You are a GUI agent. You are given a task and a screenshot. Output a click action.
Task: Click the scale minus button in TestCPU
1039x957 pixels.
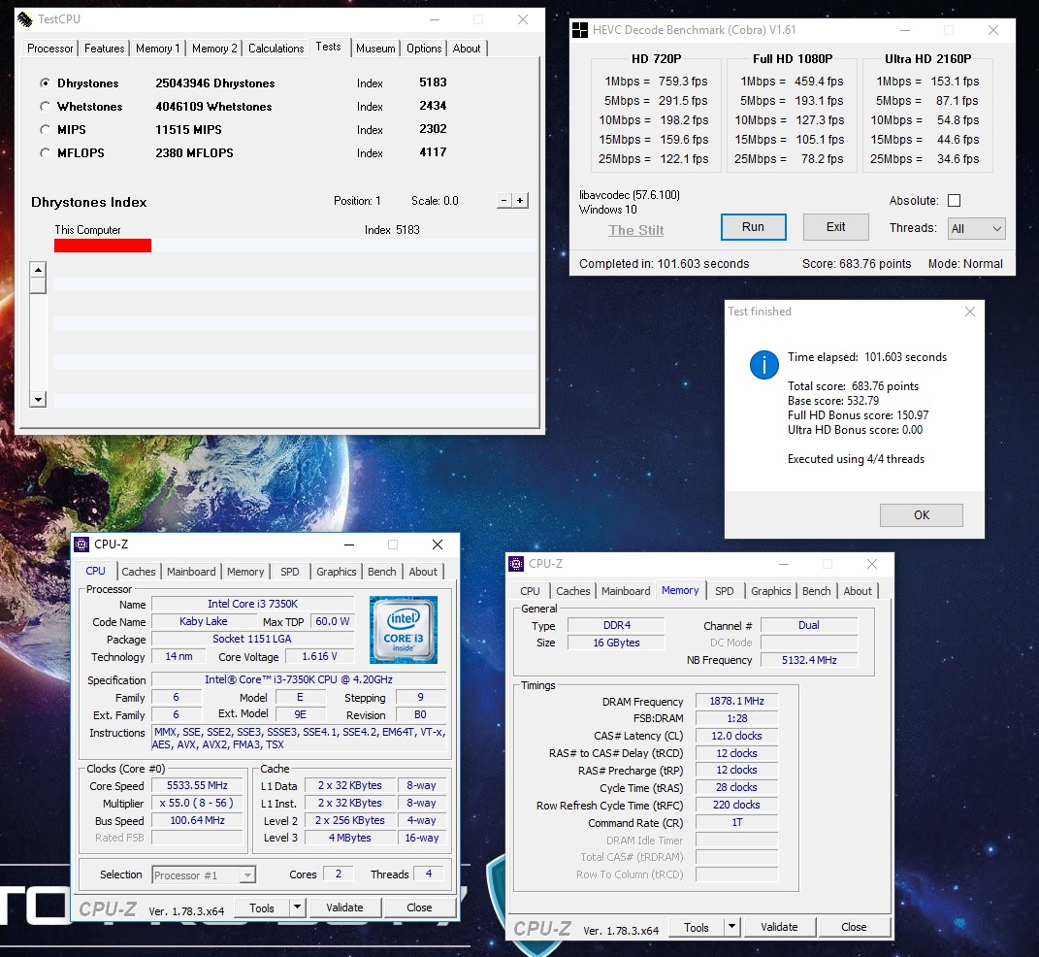[x=504, y=200]
